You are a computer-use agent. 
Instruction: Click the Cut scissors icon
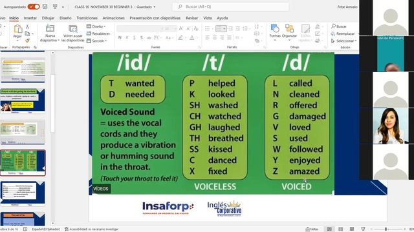27,26
